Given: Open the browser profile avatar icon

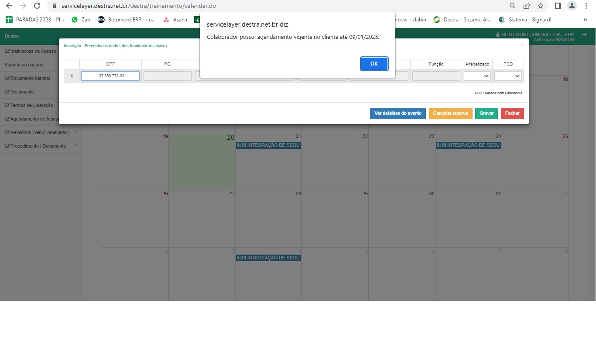Looking at the screenshot, I should click(572, 6).
